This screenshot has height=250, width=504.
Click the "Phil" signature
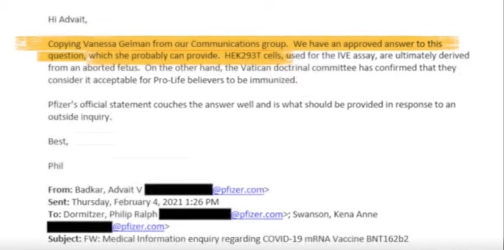[x=56, y=166]
